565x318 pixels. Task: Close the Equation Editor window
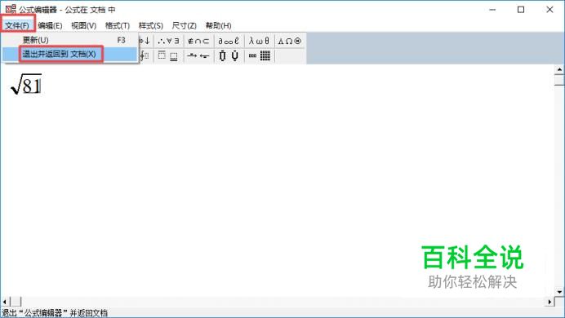(x=549, y=9)
